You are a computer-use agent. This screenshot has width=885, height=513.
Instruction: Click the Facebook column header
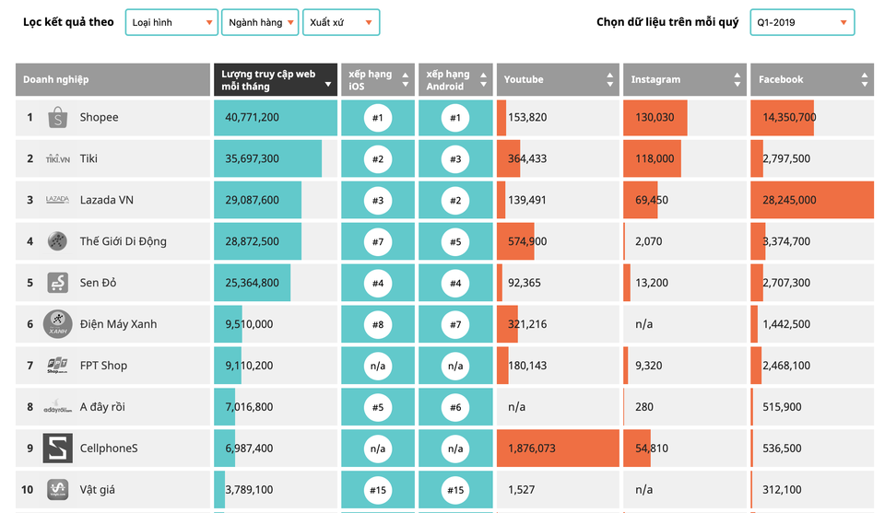pos(811,79)
